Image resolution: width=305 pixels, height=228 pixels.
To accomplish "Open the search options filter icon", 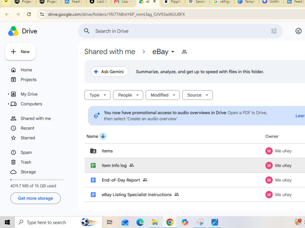I will click(274, 31).
